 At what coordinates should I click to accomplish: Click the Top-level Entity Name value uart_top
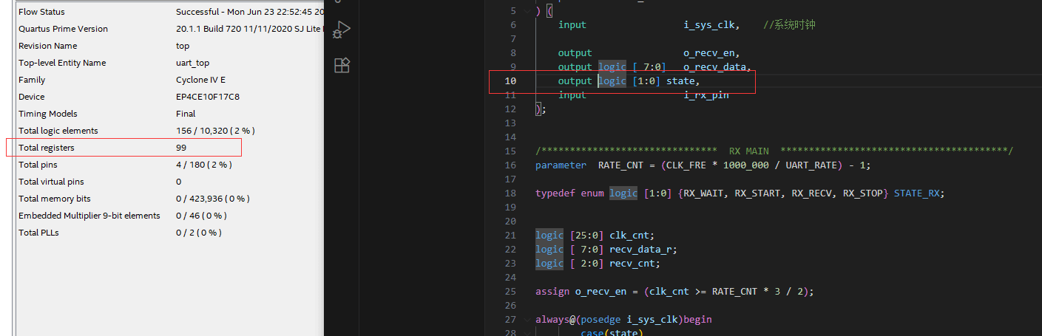click(x=192, y=63)
